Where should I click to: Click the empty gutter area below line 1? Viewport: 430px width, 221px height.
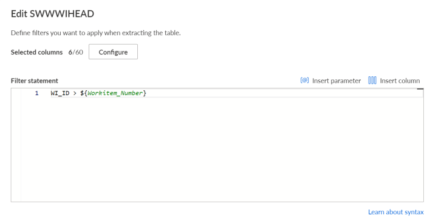click(16, 149)
